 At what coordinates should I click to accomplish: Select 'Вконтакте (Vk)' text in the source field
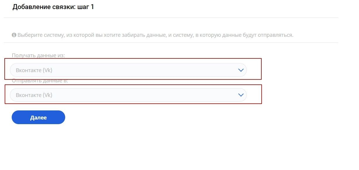point(34,70)
